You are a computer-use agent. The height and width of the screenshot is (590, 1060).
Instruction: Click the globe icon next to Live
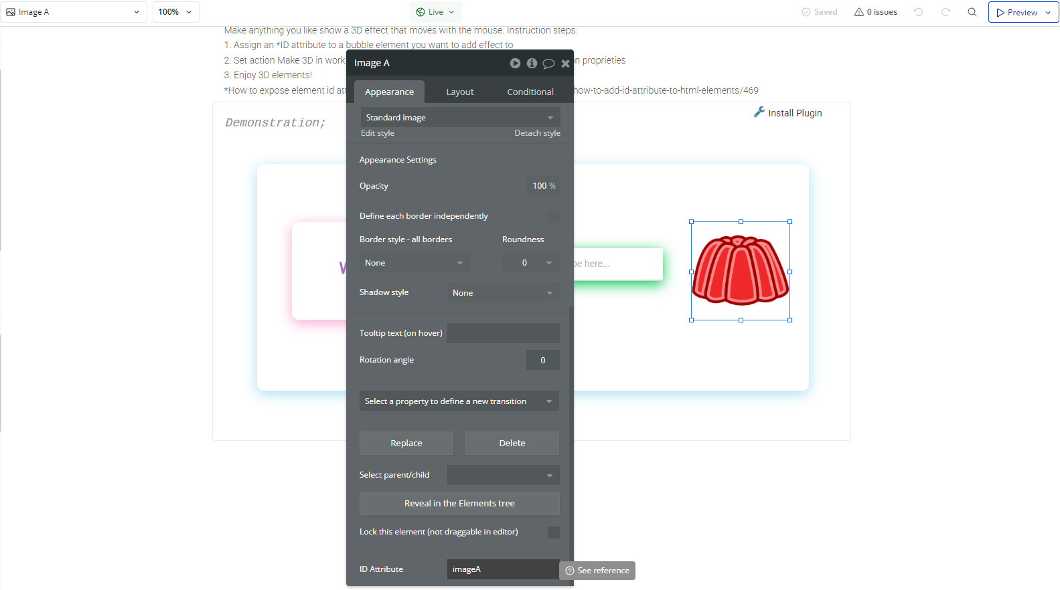coord(421,12)
